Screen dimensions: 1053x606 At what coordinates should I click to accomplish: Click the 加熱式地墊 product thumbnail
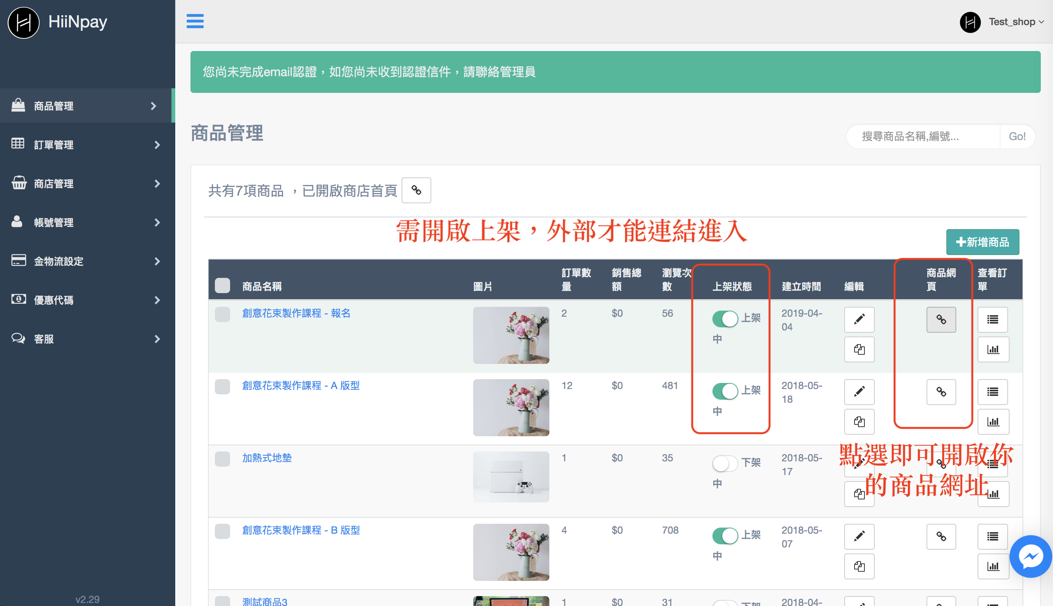(511, 477)
